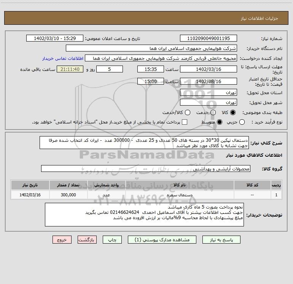The width and height of the screenshot is (293, 284).
Task: Click the طبقه بندی موضوعی label
Action: pos(262,113)
